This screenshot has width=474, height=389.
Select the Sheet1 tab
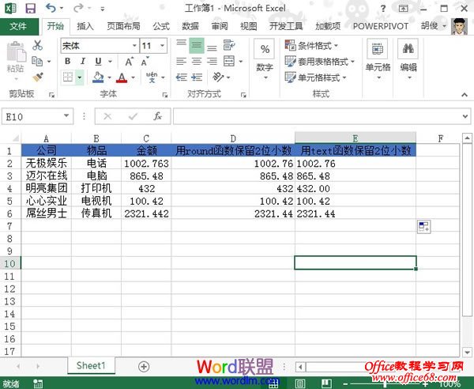pyautogui.click(x=91, y=366)
